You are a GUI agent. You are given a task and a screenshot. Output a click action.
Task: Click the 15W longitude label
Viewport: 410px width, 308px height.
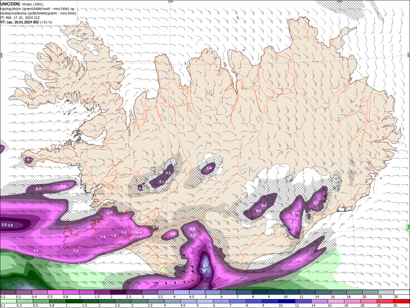tap(339, 2)
